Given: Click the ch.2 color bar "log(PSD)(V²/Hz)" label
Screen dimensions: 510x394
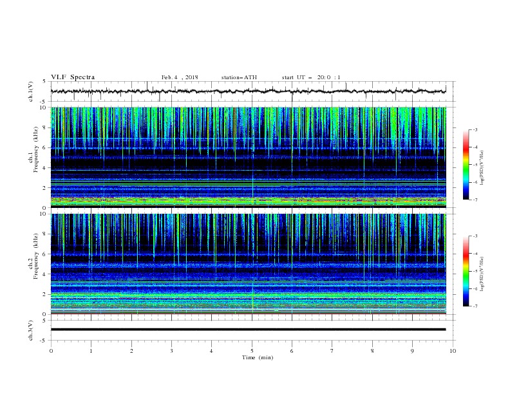Looking at the screenshot, I should (482, 274).
